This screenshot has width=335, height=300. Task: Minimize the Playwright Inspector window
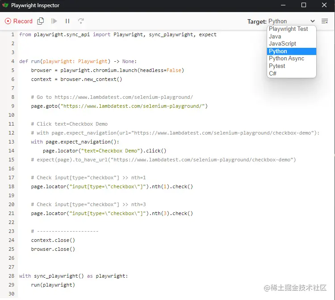point(283,5)
